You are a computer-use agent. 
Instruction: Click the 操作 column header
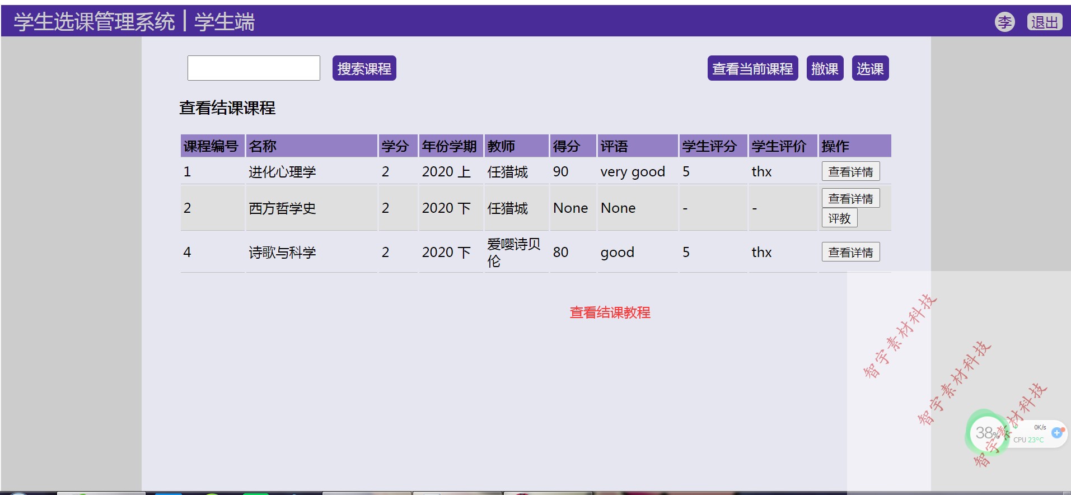click(x=855, y=146)
